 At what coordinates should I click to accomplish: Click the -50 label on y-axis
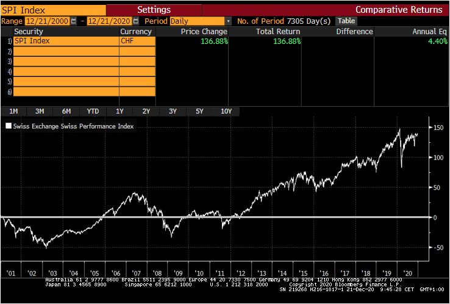point(438,248)
